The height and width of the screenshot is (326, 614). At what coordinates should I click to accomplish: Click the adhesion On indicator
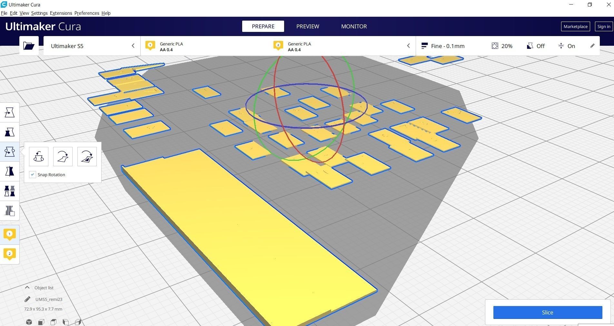pyautogui.click(x=567, y=46)
